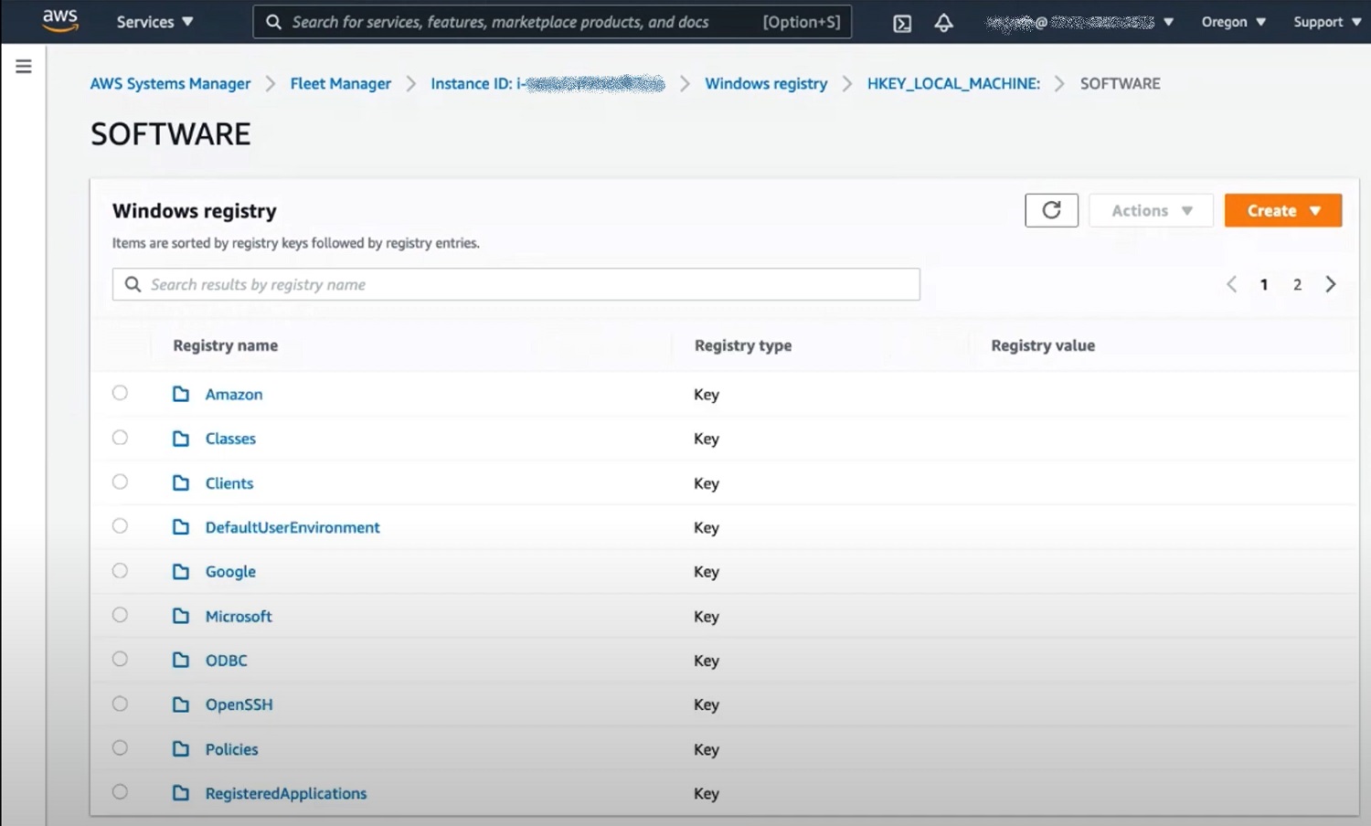Open the Create dropdown button

[x=1283, y=210]
